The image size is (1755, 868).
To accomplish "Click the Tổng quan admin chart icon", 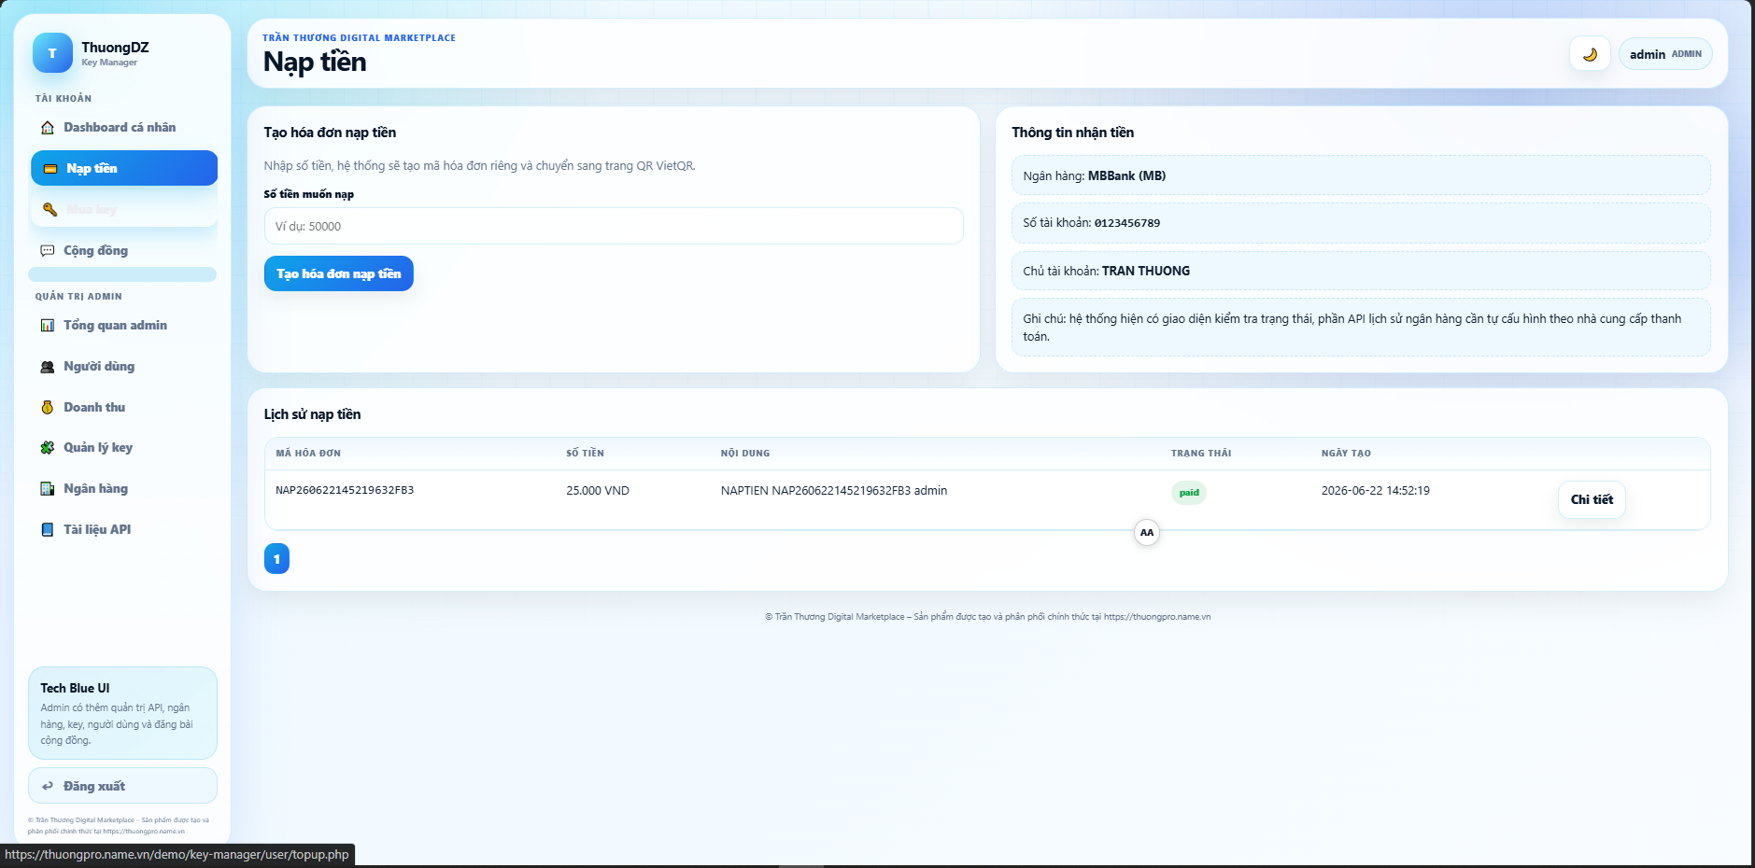I will 48,326.
